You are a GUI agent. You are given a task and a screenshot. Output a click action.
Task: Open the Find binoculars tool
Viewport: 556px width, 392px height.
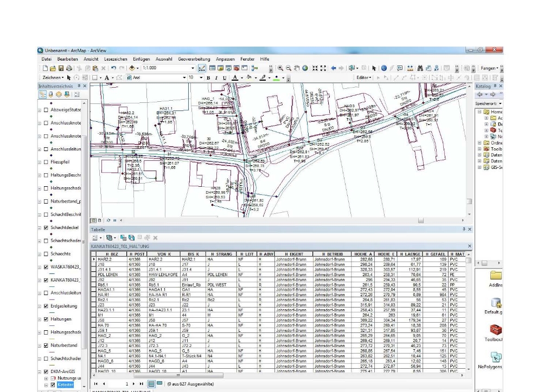click(x=420, y=68)
